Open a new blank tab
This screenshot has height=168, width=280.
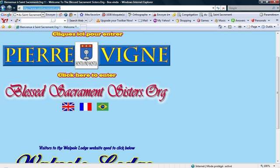point(83,27)
